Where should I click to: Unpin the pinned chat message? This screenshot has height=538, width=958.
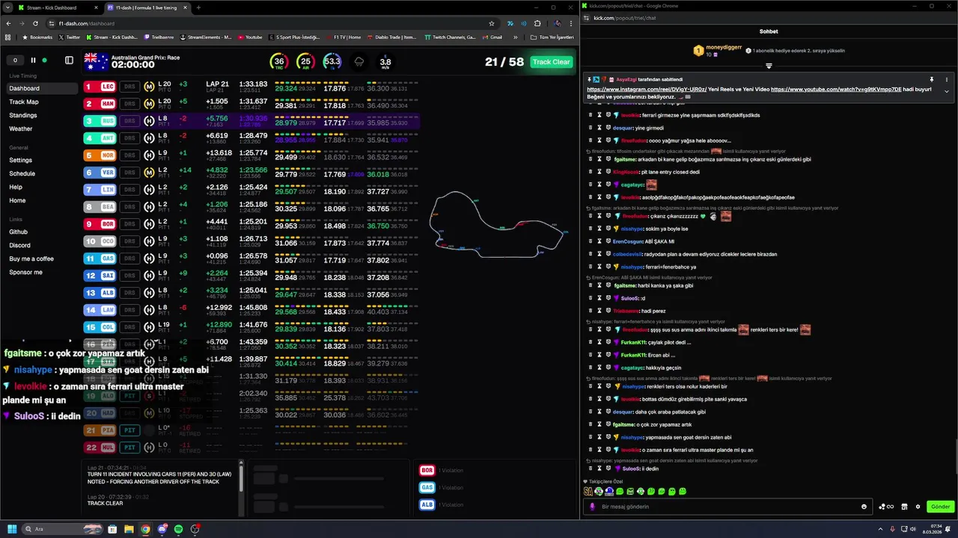[x=932, y=79]
